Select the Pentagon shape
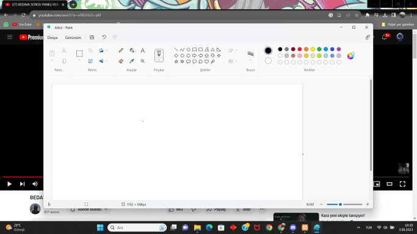This screenshot has width=417, height=234. coord(182,55)
